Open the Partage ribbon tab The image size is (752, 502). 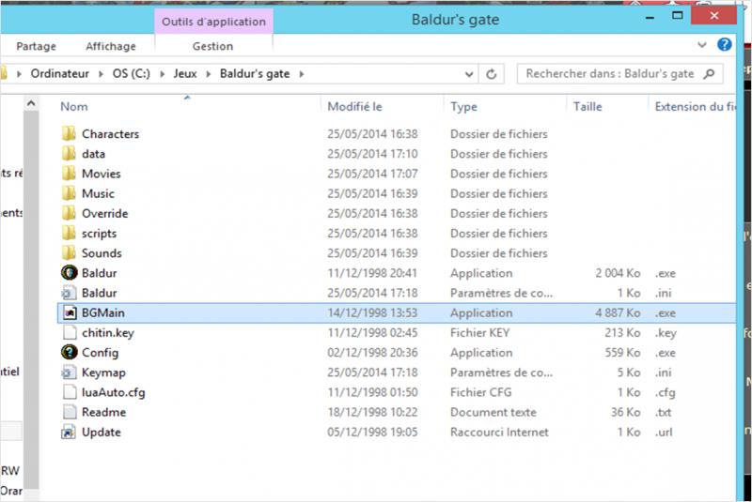point(36,46)
